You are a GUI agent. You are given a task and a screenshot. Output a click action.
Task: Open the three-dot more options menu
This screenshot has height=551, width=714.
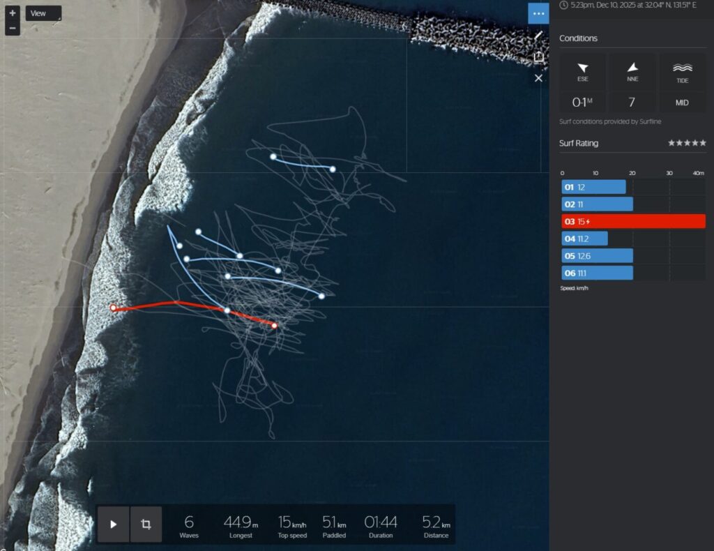pyautogui.click(x=538, y=13)
